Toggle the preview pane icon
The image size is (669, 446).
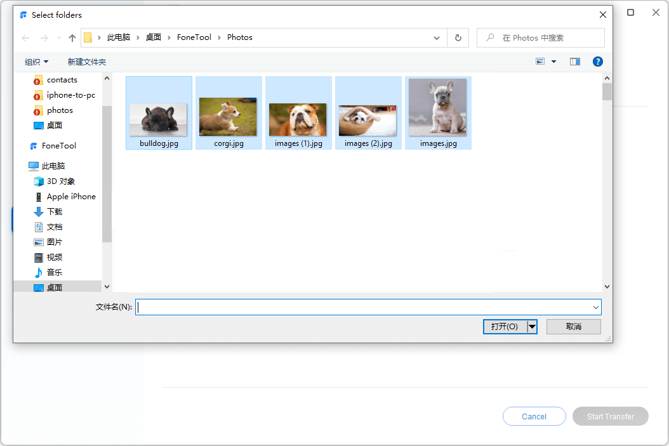click(x=575, y=62)
